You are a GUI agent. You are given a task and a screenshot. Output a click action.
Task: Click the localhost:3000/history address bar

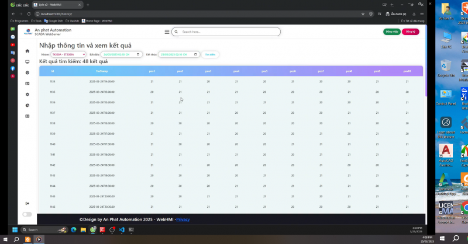point(197,14)
